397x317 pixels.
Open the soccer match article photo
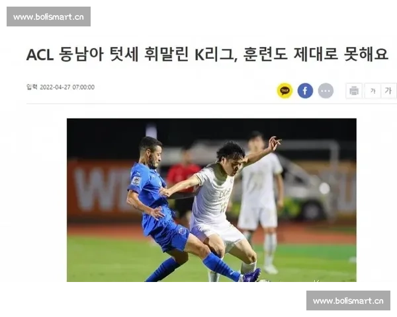click(212, 200)
